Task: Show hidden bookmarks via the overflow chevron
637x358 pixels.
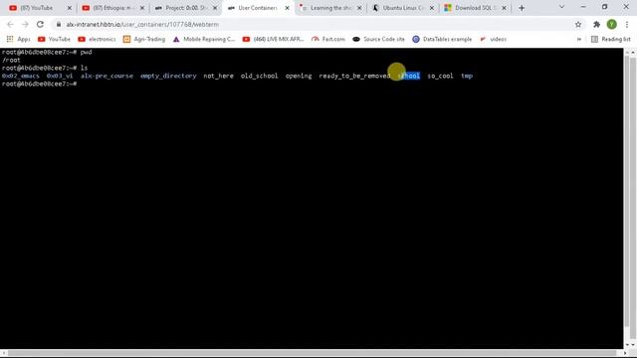Action: click(x=579, y=40)
